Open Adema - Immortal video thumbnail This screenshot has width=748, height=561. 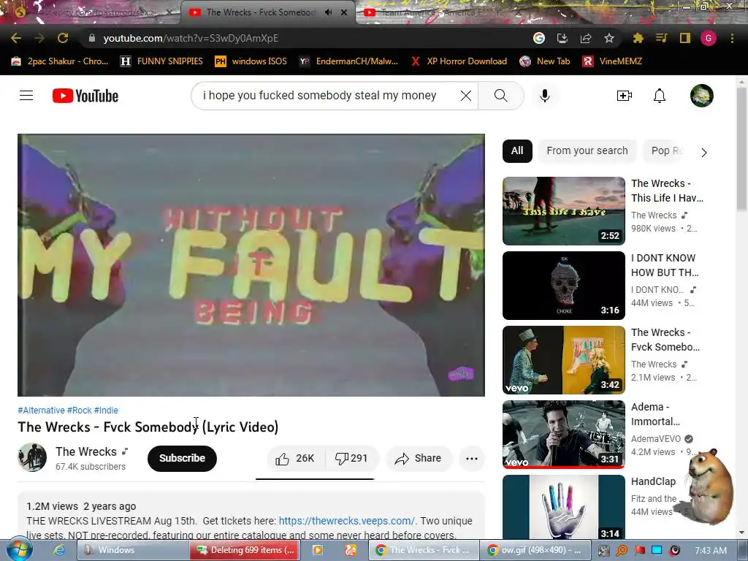pos(564,435)
